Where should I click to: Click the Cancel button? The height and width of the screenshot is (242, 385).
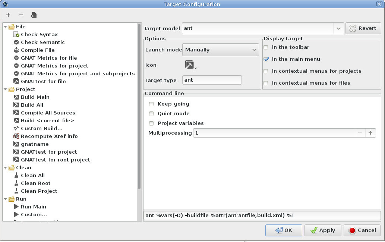362,230
